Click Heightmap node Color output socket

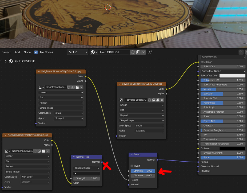[86, 77]
